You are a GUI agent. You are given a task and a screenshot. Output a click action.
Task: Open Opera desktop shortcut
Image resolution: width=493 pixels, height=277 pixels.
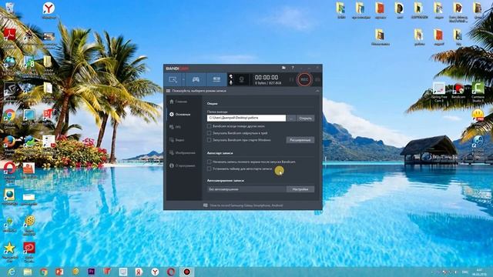tap(9, 172)
